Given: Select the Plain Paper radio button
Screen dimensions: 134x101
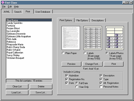Looking at the screenshot, I should (63, 53).
